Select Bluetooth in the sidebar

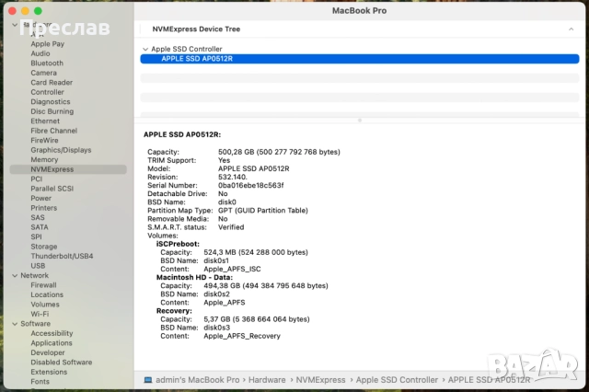point(47,63)
